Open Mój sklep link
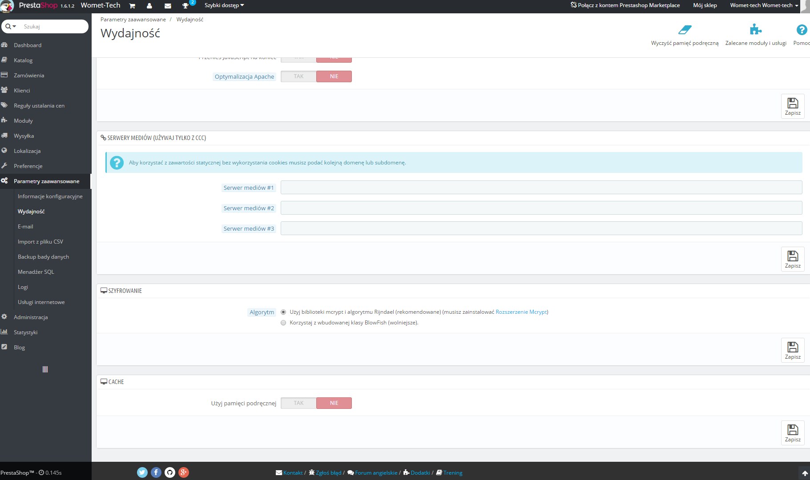This screenshot has width=810, height=480. (705, 5)
